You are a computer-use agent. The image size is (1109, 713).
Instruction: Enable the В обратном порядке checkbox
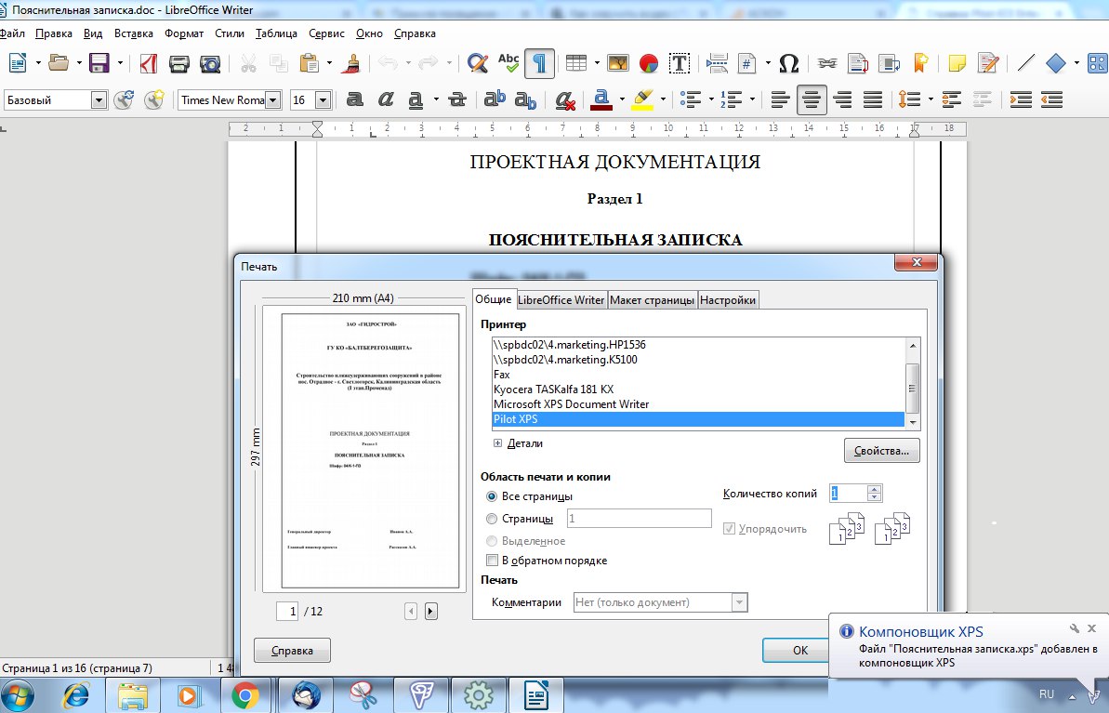[493, 561]
